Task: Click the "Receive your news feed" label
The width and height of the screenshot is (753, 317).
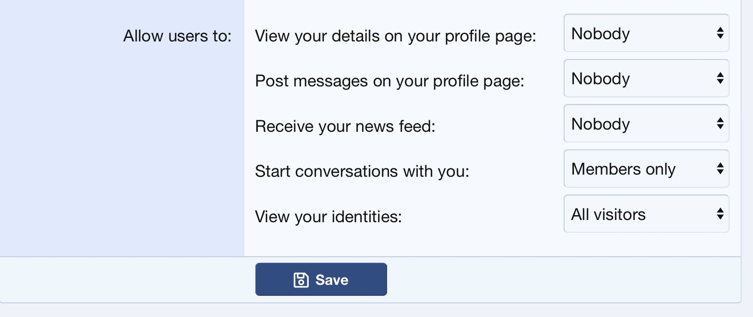Action: 345,126
